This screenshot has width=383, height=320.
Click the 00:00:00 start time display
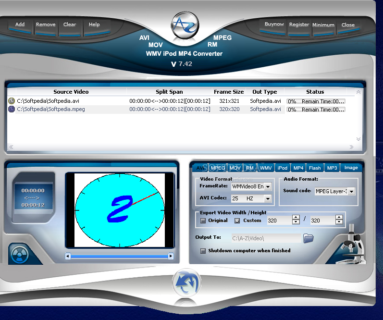point(33,190)
